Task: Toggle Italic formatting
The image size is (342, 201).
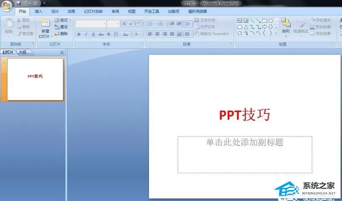Action: click(x=86, y=34)
